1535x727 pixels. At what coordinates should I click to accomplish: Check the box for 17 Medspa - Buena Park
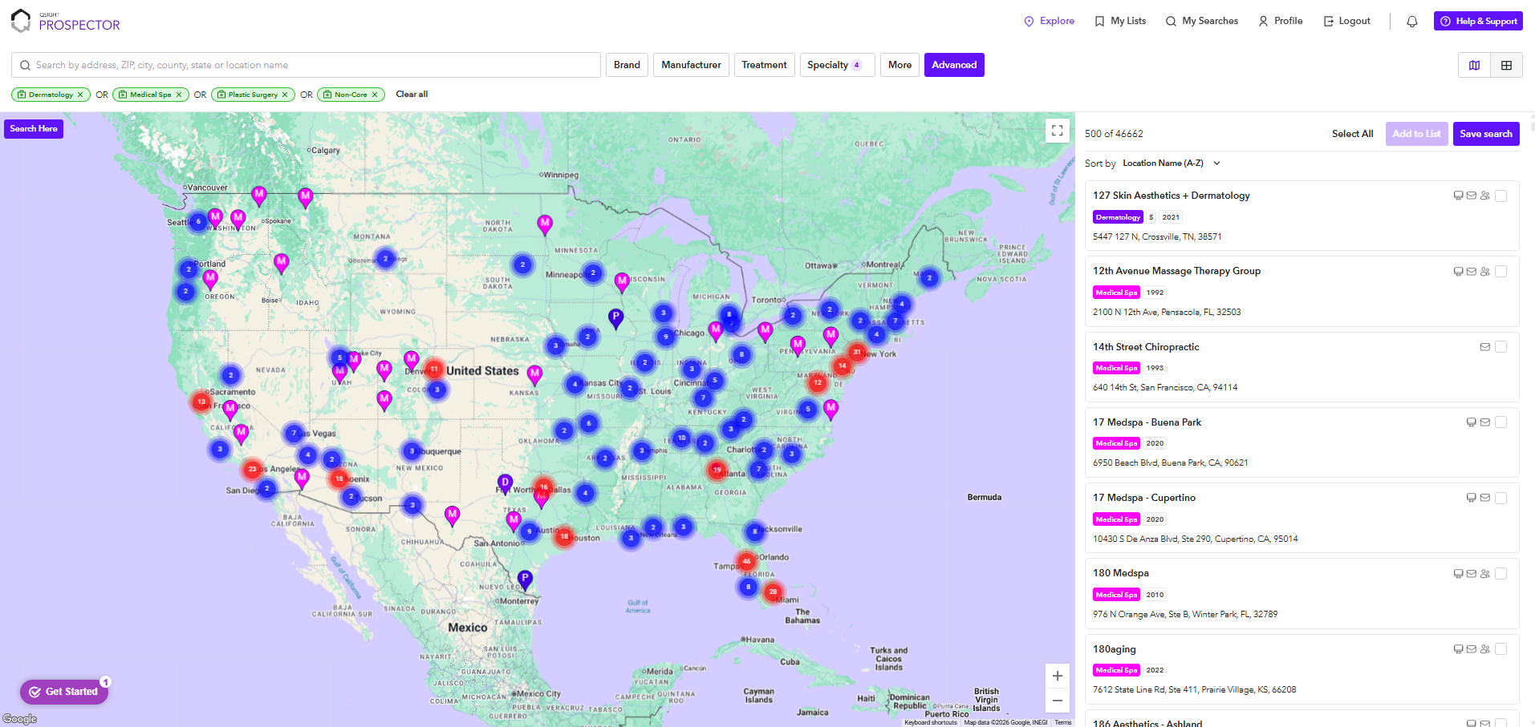[x=1501, y=422]
